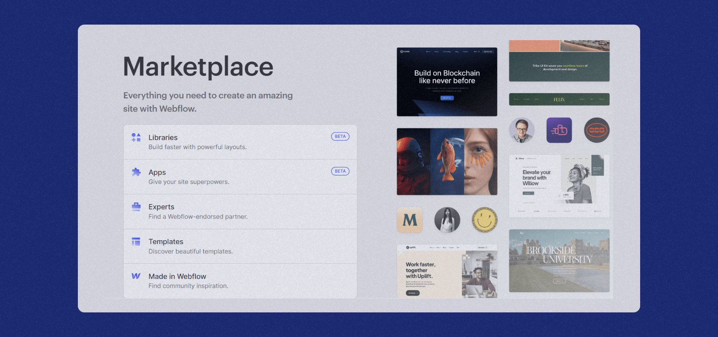The image size is (718, 337).
Task: Open the Build on Blockchain template thumbnail
Action: click(x=447, y=82)
